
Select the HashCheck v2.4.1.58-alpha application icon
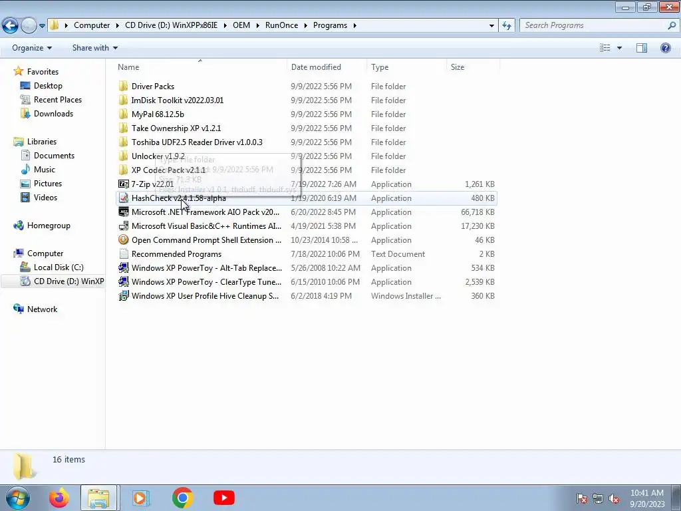[123, 198]
